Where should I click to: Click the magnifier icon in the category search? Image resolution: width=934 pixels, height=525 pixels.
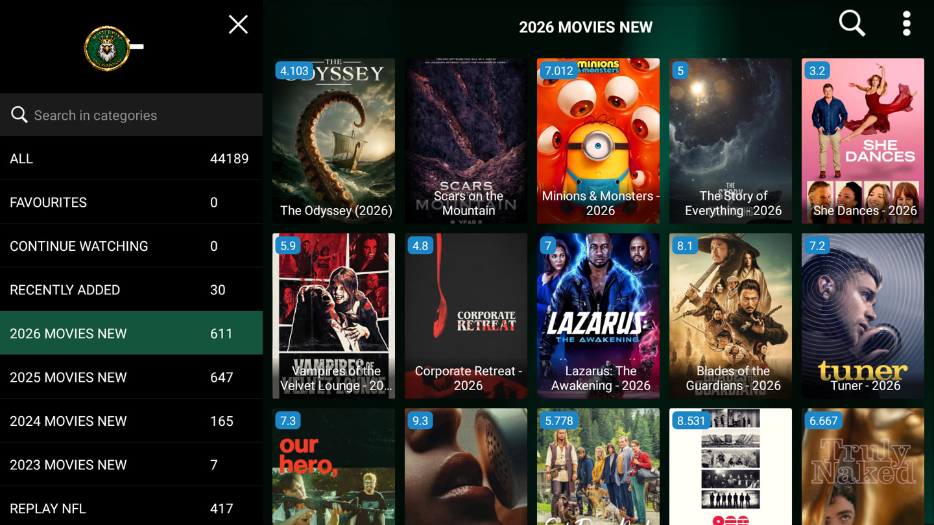pyautogui.click(x=19, y=115)
